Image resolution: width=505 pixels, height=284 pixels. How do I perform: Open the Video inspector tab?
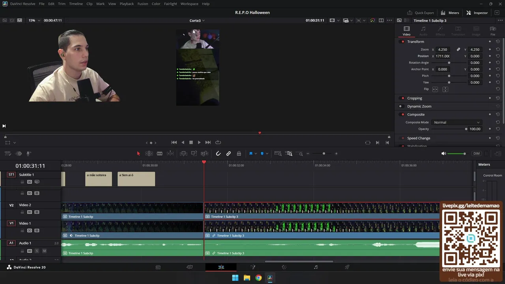406,31
